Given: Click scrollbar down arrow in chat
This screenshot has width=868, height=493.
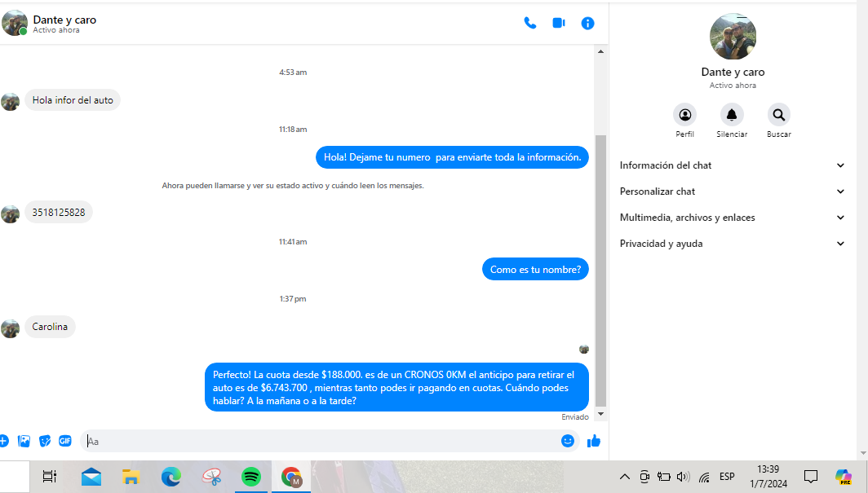Looking at the screenshot, I should (600, 413).
